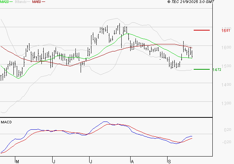
Task: Click the 1300 price axis label
Action: pos(226,103)
